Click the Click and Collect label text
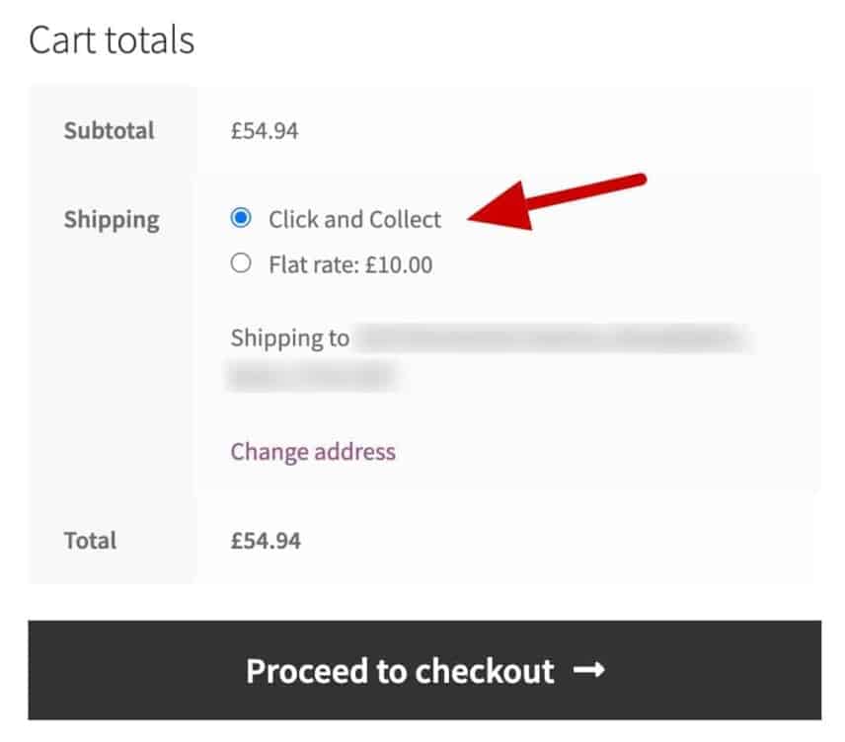The width and height of the screenshot is (845, 742). [x=355, y=219]
